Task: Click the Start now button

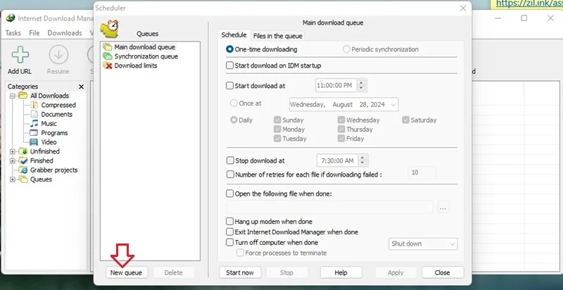Action: point(240,272)
